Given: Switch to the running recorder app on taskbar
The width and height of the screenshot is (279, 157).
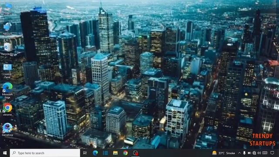Looking at the screenshot, I should tap(136, 153).
